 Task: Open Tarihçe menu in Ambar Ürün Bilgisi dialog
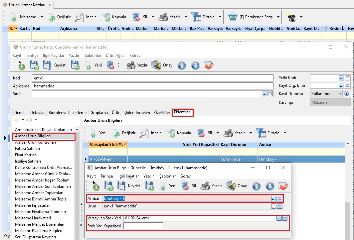(x=106, y=176)
